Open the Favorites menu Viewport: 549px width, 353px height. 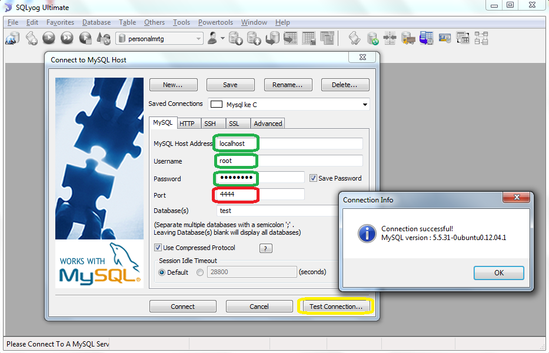point(60,22)
